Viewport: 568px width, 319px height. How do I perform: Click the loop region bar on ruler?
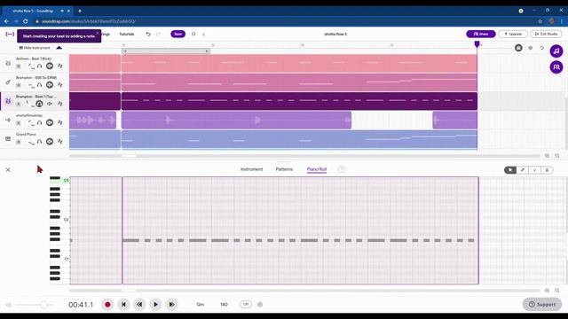(x=166, y=51)
